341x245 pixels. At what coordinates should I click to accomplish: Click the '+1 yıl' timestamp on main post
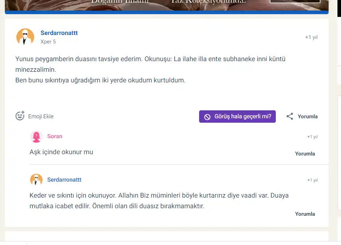coord(311,38)
